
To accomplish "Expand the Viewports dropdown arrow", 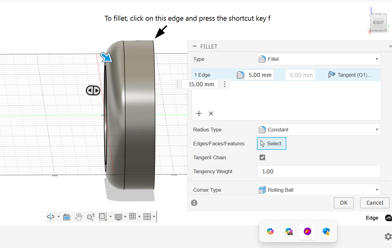I will (x=154, y=217).
